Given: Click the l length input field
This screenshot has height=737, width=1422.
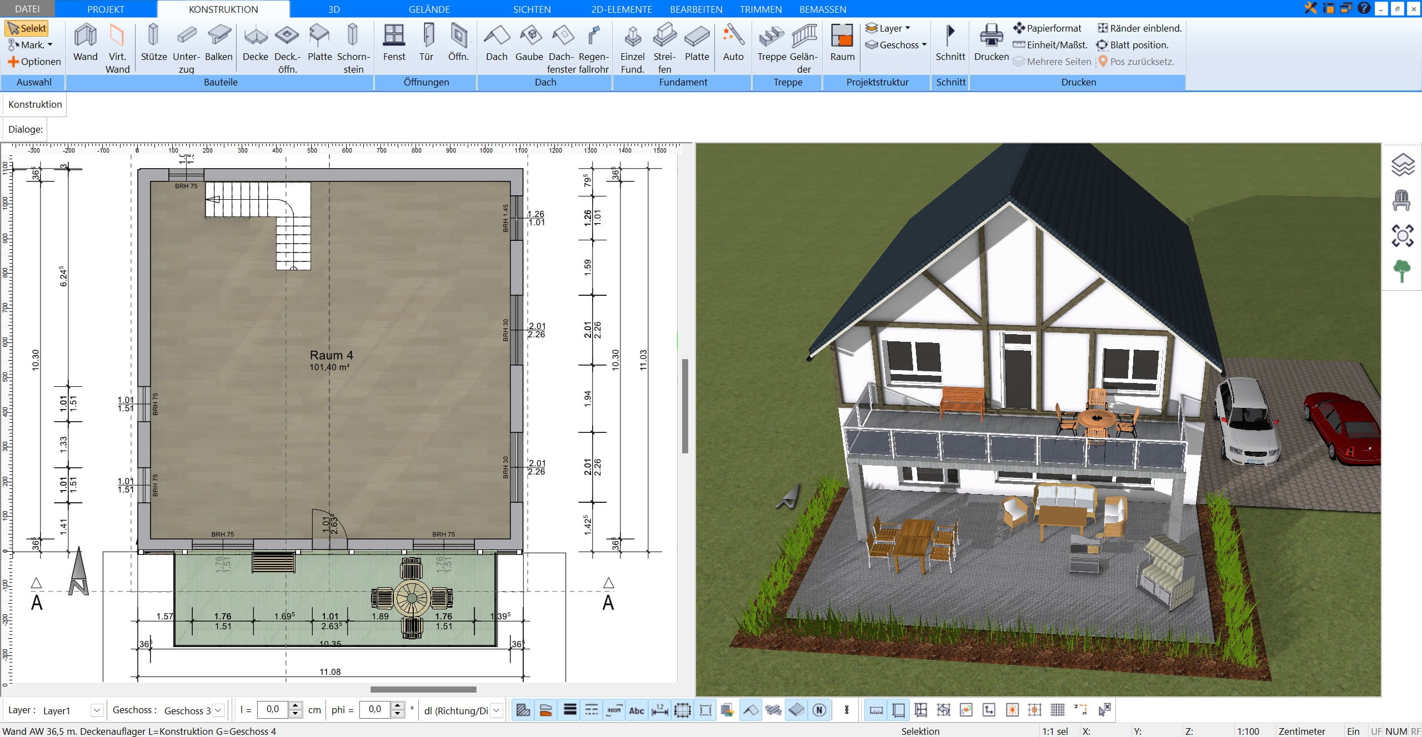Looking at the screenshot, I should (273, 709).
